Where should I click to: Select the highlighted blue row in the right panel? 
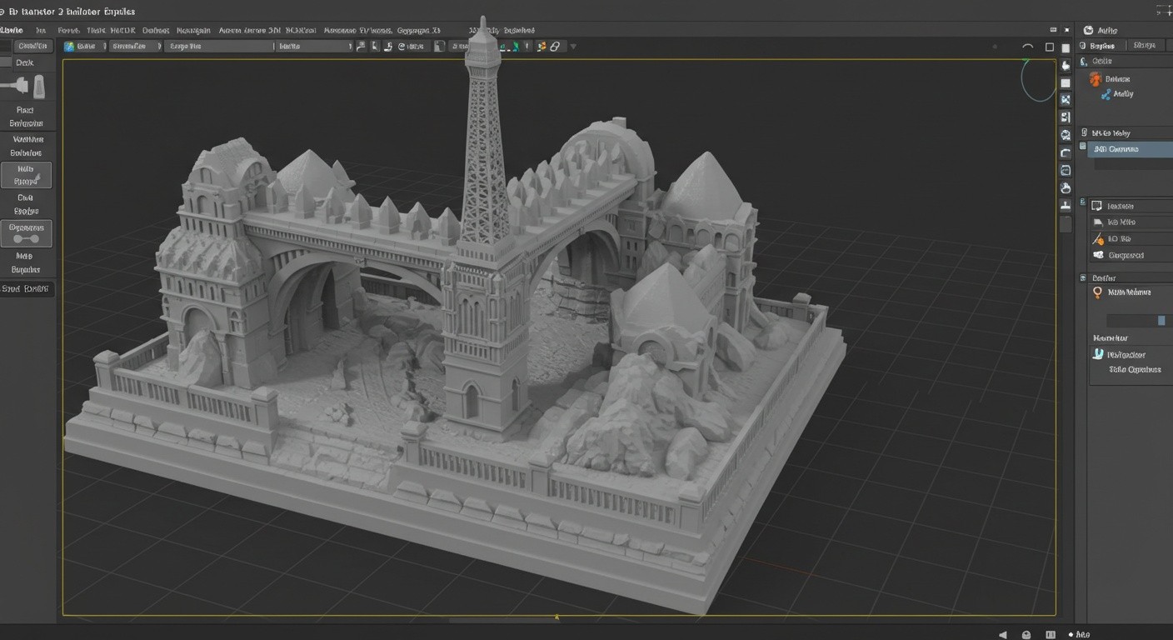click(x=1129, y=149)
